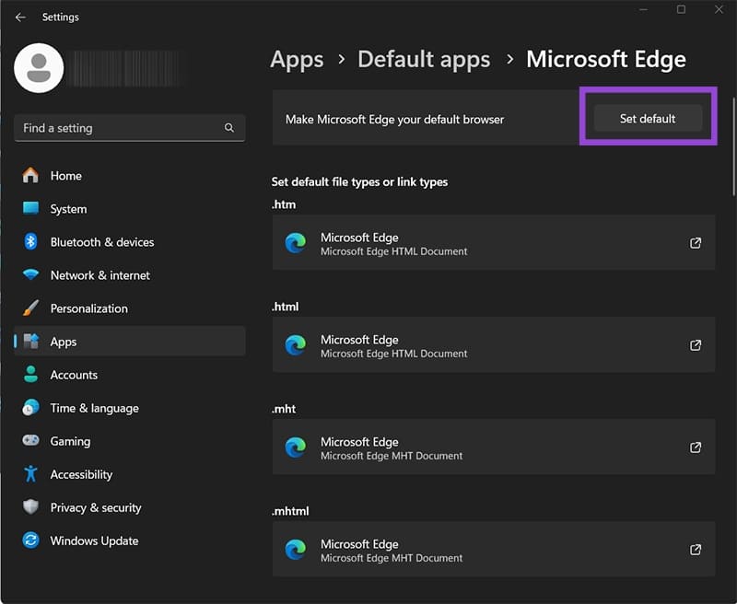The width and height of the screenshot is (737, 604).
Task: Click the user profile avatar
Action: coord(39,68)
